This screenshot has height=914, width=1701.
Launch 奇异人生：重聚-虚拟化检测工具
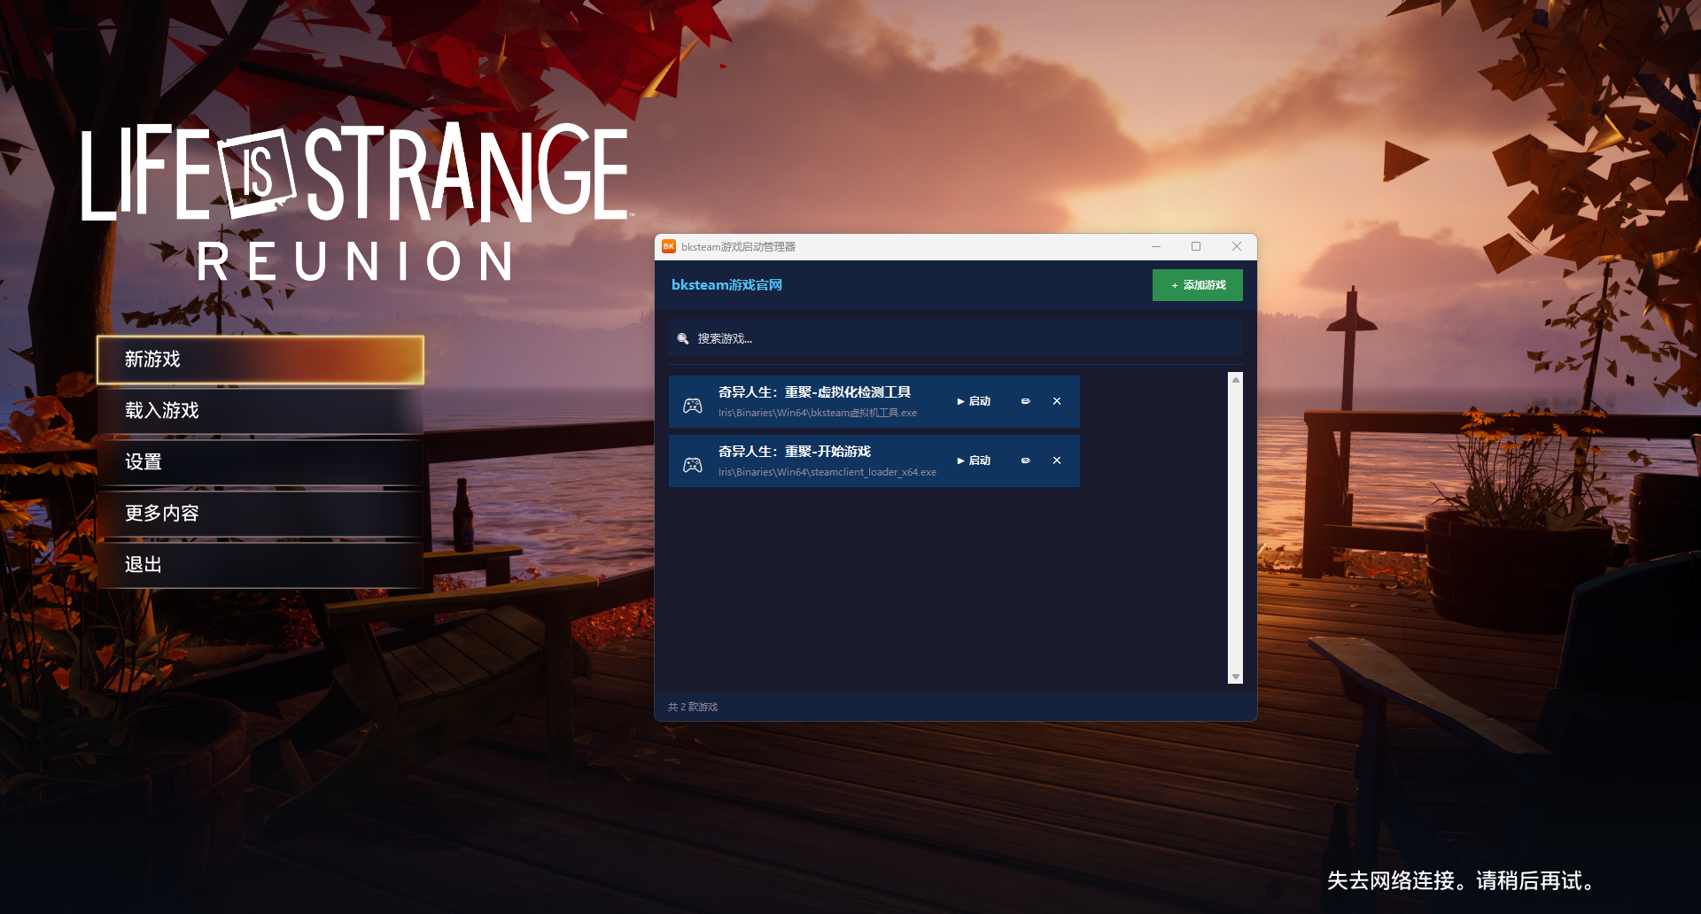[974, 401]
